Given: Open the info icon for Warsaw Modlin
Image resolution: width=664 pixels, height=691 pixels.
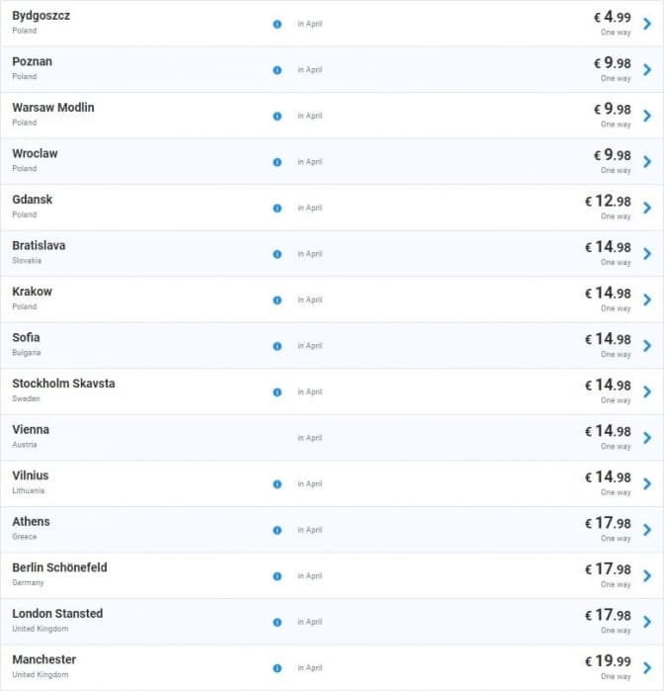Looking at the screenshot, I should 277,116.
